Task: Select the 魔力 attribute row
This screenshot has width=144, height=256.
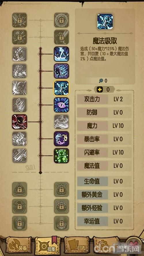Action: pos(104,126)
